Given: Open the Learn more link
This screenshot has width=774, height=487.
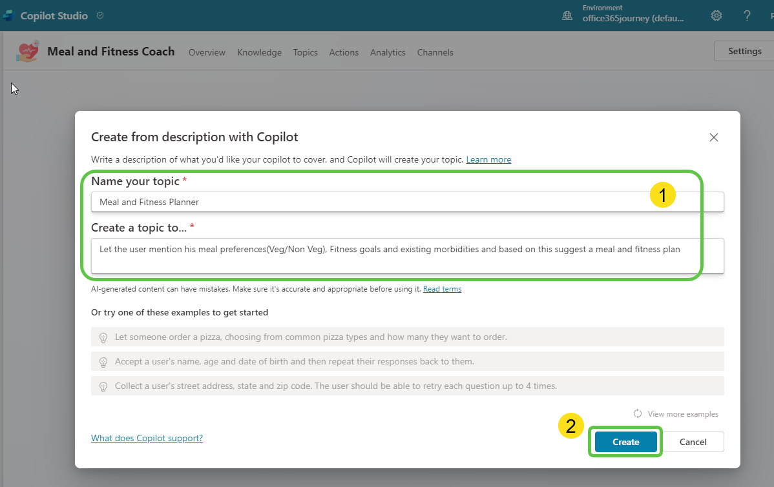Looking at the screenshot, I should 488,159.
